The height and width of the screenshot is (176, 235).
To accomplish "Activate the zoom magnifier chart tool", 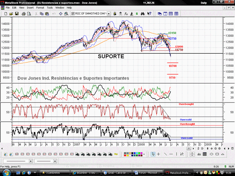I will (x=66, y=14).
